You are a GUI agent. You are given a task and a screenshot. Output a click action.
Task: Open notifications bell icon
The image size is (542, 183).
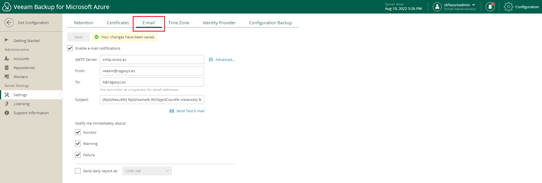pyautogui.click(x=490, y=7)
